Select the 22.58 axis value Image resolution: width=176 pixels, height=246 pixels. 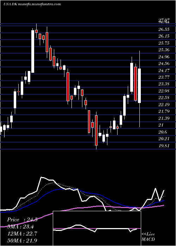coord(164,98)
